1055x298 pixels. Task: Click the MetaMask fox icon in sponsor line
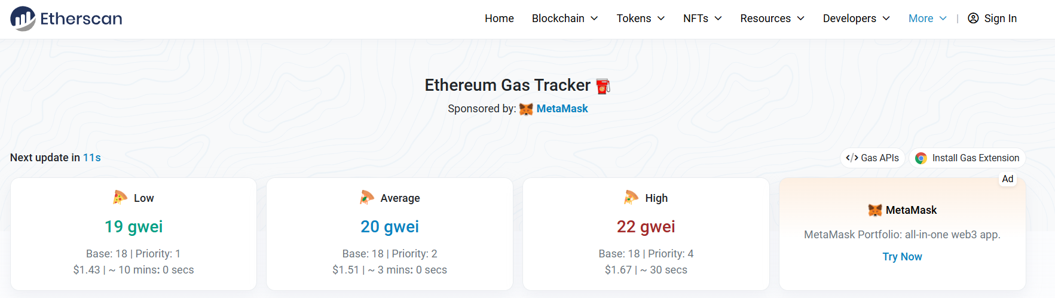pos(526,109)
